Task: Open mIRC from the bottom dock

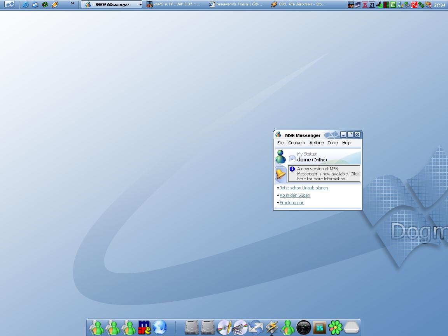Action: click(144, 327)
